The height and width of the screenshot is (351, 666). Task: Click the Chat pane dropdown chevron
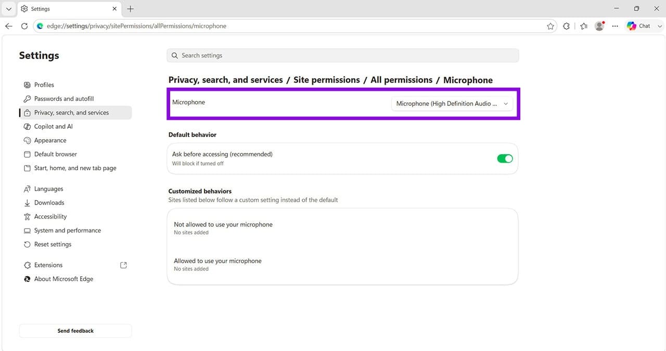tap(660, 26)
